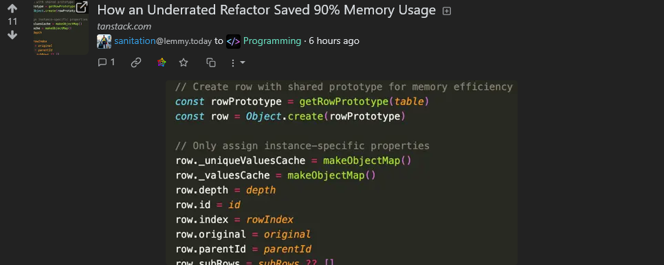Open the more options dropdown
Viewport: 664px width, 265px height.
click(x=238, y=62)
